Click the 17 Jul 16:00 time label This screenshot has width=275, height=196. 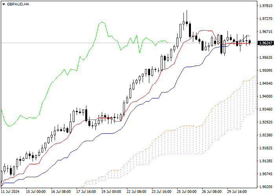coord(86,192)
